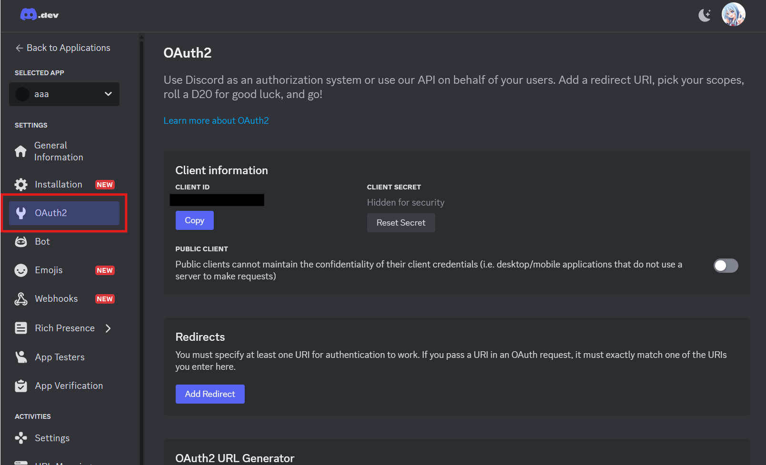This screenshot has height=465, width=766.
Task: Click the Emojis smiley icon
Action: click(21, 270)
